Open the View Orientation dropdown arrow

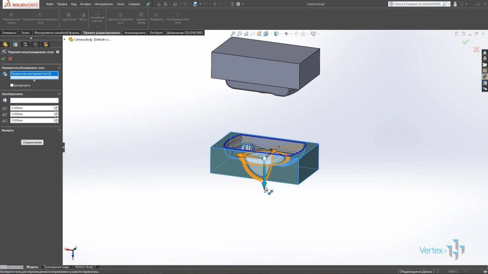[270, 34]
